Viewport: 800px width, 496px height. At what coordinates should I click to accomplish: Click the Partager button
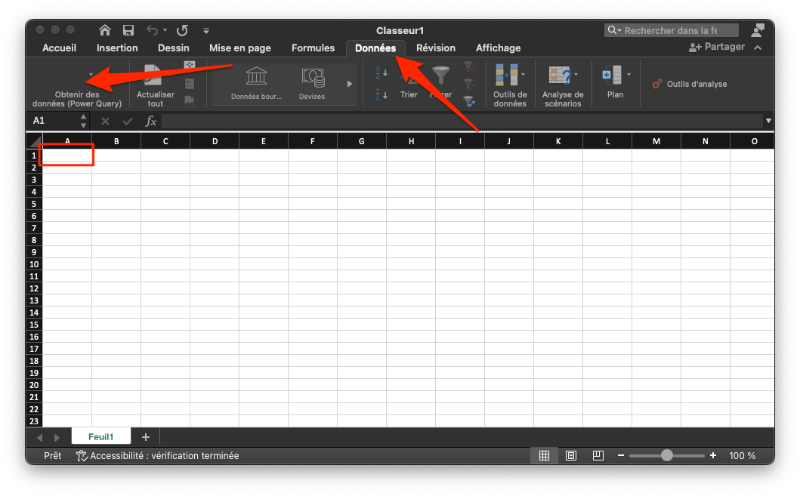pyautogui.click(x=717, y=47)
